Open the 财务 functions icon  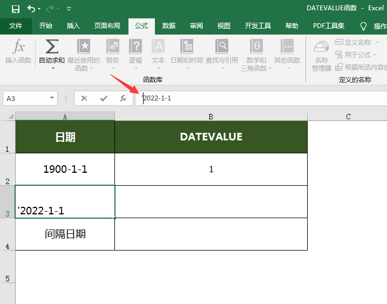pyautogui.click(x=113, y=46)
